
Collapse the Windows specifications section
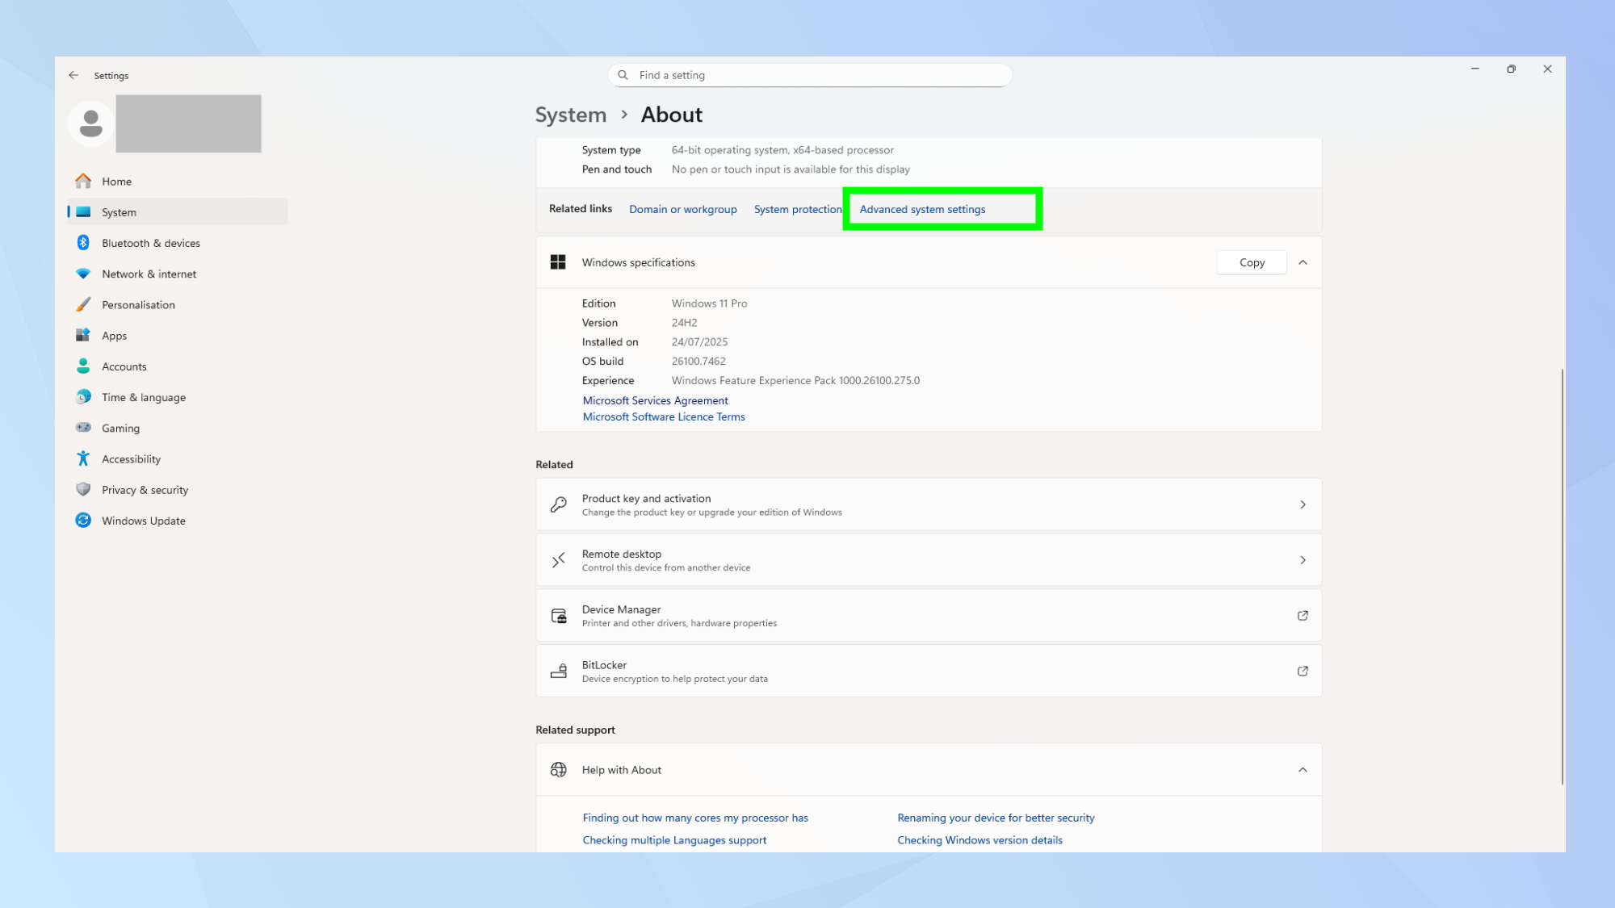[x=1302, y=262]
